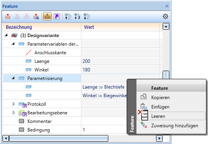
Task: Collapse the (3) Designvariante tree node
Action: coord(6,35)
